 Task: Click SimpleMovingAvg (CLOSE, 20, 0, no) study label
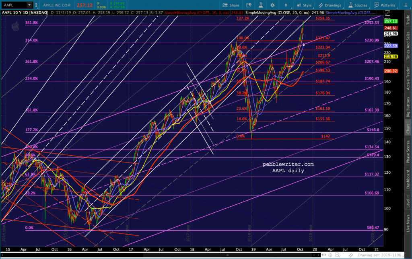[x=277, y=12]
